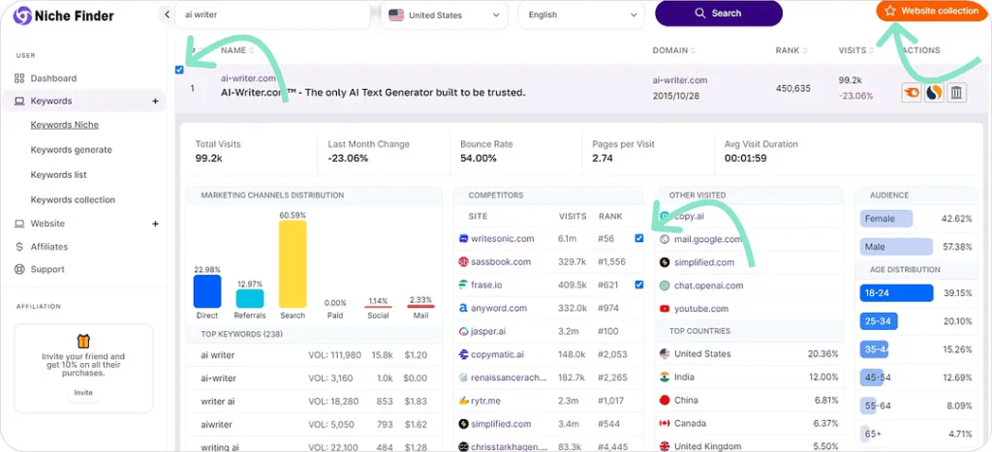Collapse sidebar with the left chevron icon
Screen dimensions: 992x452
pos(167,15)
